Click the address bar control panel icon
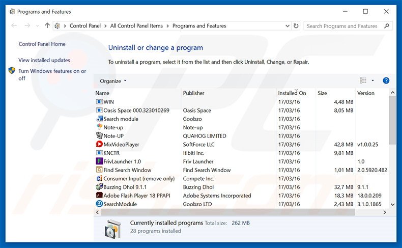The height and width of the screenshot is (248, 402). [x=58, y=26]
